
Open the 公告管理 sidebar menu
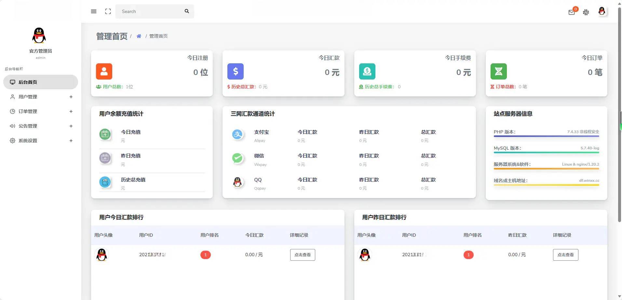pos(40,126)
